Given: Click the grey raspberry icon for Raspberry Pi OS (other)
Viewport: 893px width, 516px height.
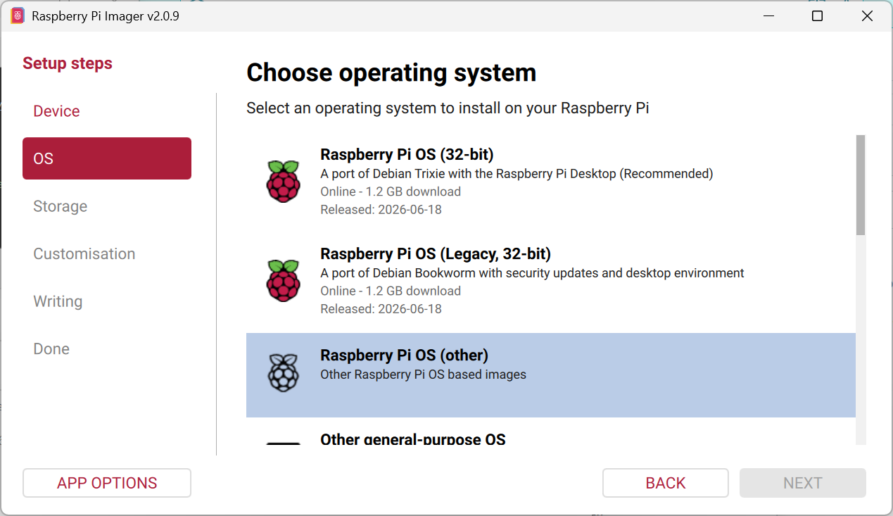Looking at the screenshot, I should 283,373.
